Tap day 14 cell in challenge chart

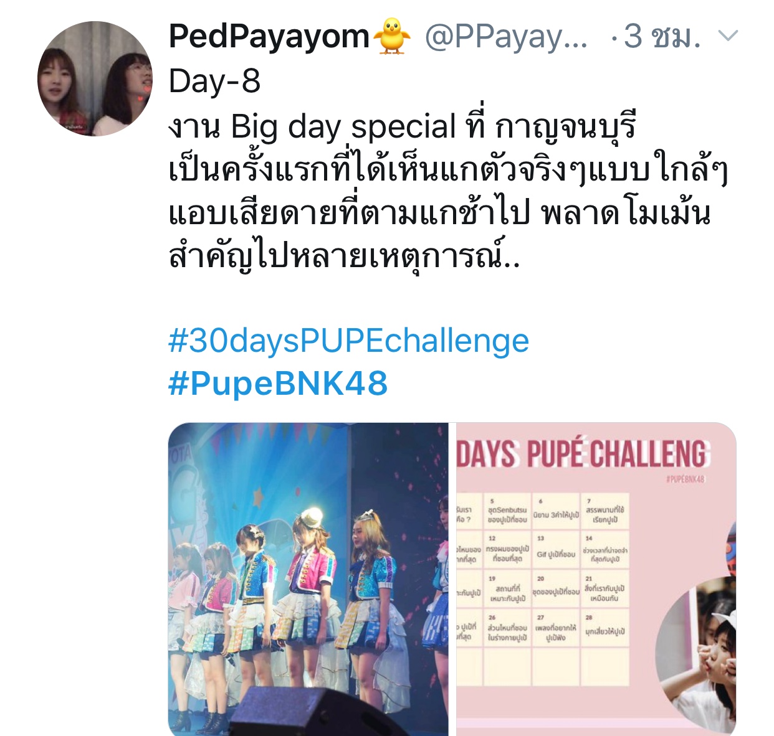coord(604,550)
